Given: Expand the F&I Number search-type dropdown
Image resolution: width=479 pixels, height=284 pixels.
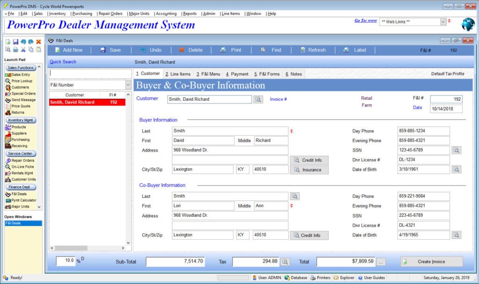Looking at the screenshot, I should pyautogui.click(x=128, y=85).
